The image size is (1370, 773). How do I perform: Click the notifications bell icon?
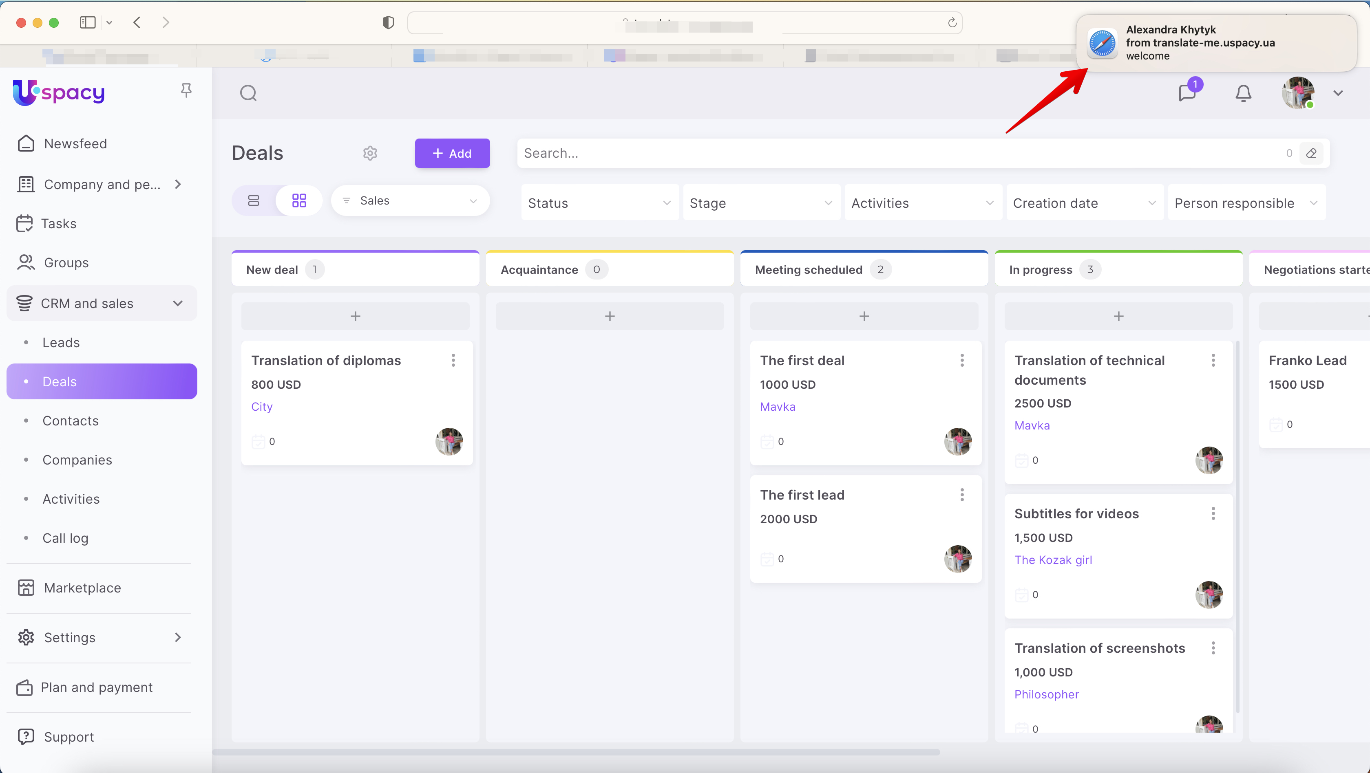[1243, 94]
